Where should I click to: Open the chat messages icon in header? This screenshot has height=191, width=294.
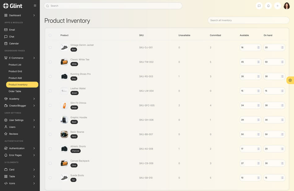259,6
